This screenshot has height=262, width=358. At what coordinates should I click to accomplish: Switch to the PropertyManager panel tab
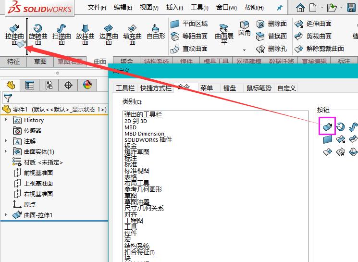30,85
